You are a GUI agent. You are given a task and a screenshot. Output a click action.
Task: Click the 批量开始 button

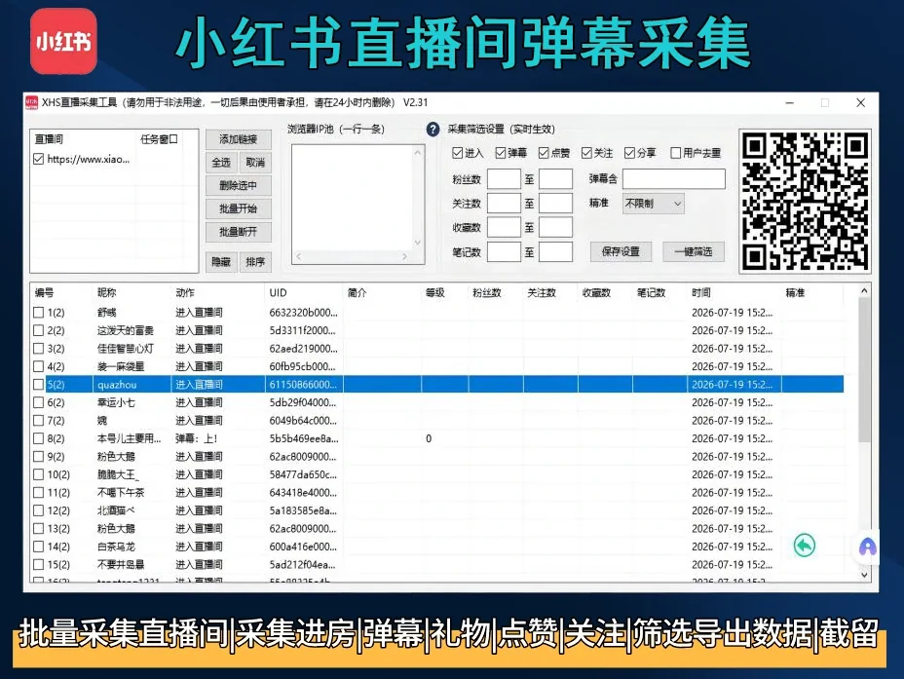click(x=238, y=208)
